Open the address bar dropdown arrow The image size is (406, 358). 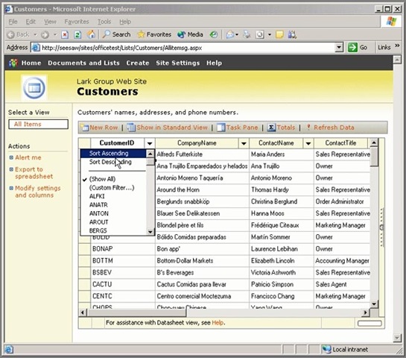pyautogui.click(x=339, y=48)
